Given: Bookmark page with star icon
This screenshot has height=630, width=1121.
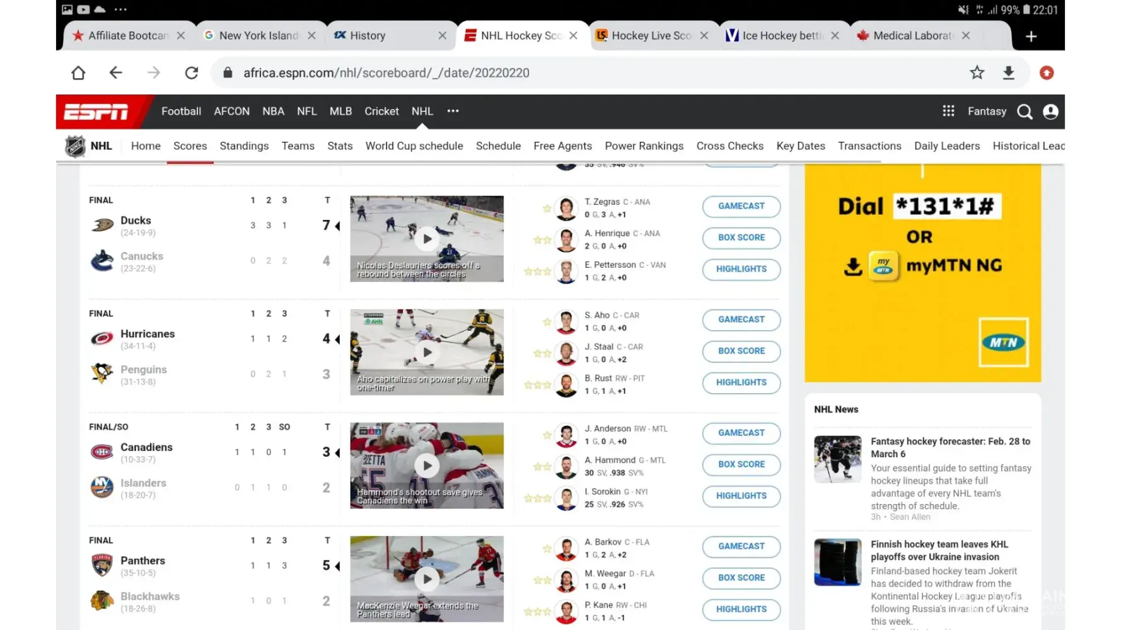Looking at the screenshot, I should 977,73.
